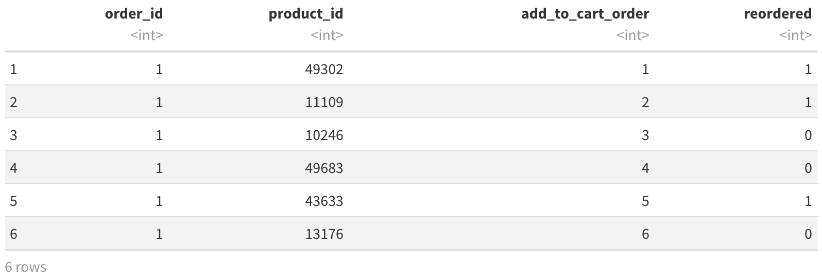The height and width of the screenshot is (280, 822).
Task: Click the reordered value in row 1
Action: (808, 69)
